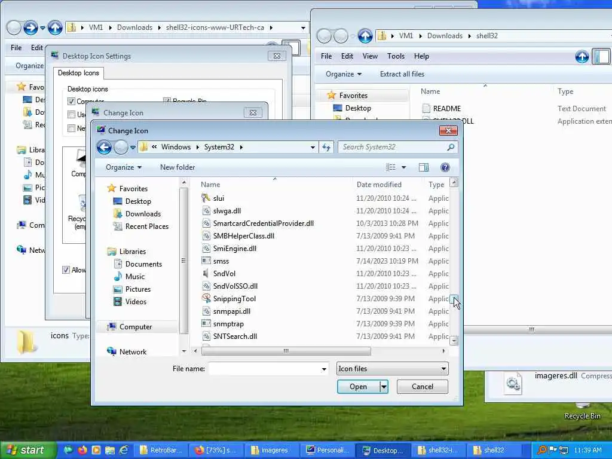
Task: Expand address dropdown in shell32-icons window
Action: coord(303,28)
